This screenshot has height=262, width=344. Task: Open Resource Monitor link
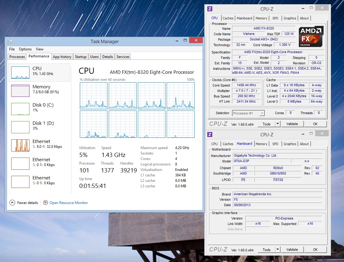(x=69, y=203)
